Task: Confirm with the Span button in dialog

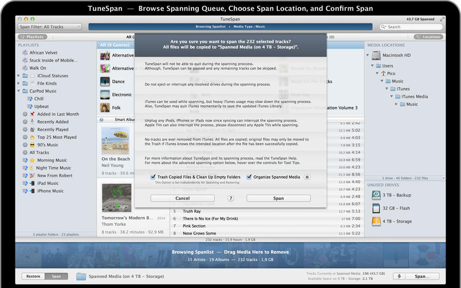Action: point(278,198)
